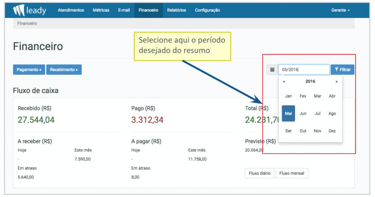Click overdue payable 8,00

[135, 177]
